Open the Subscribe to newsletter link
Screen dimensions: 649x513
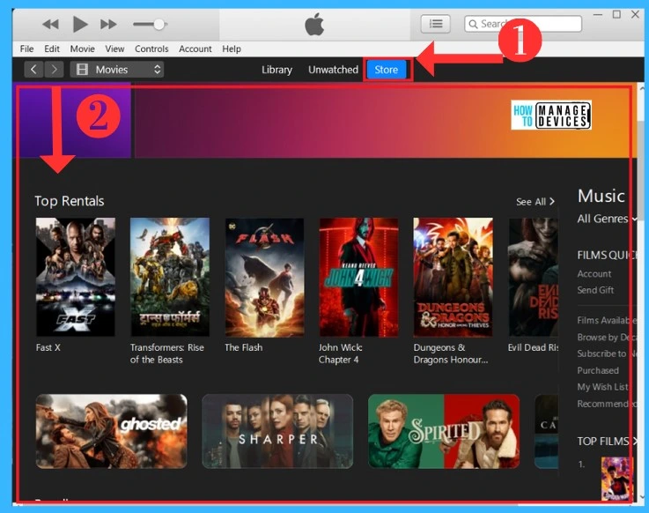(x=606, y=353)
